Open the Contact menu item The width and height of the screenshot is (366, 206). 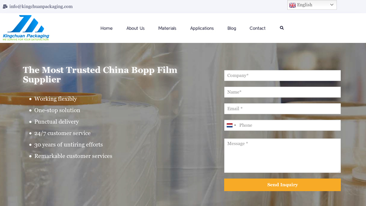click(258, 28)
